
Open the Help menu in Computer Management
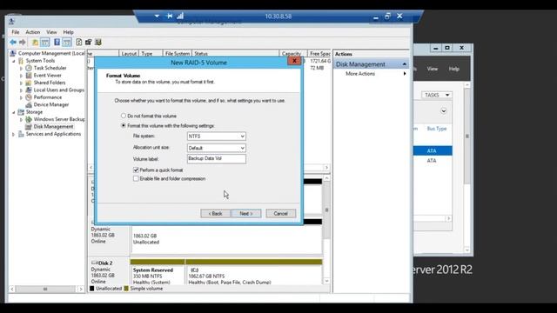click(68, 32)
